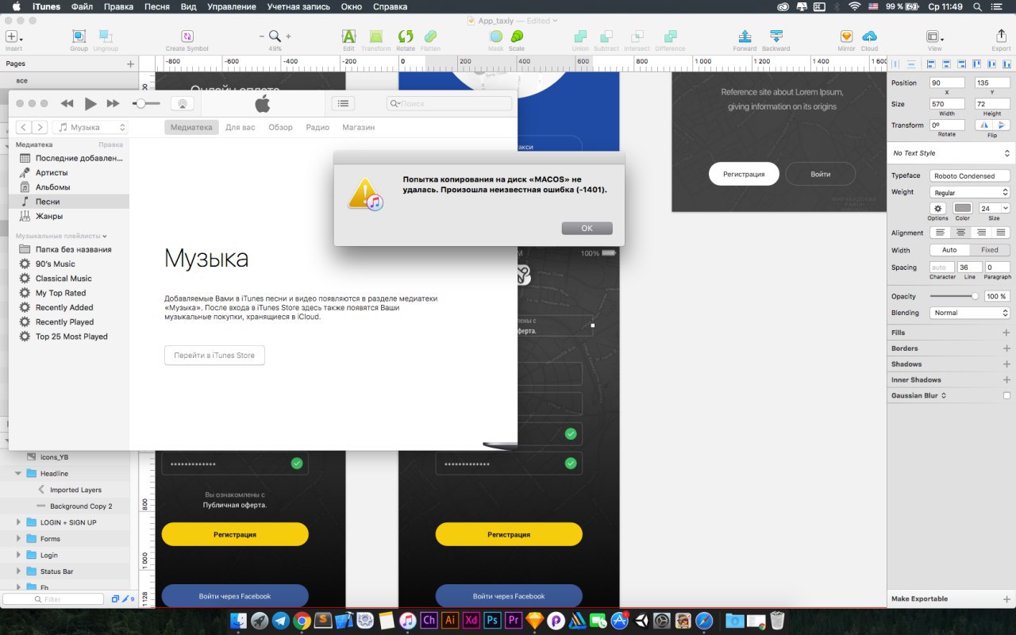Open the Weight Regular dropdown
This screenshot has width=1016, height=635.
pos(970,192)
